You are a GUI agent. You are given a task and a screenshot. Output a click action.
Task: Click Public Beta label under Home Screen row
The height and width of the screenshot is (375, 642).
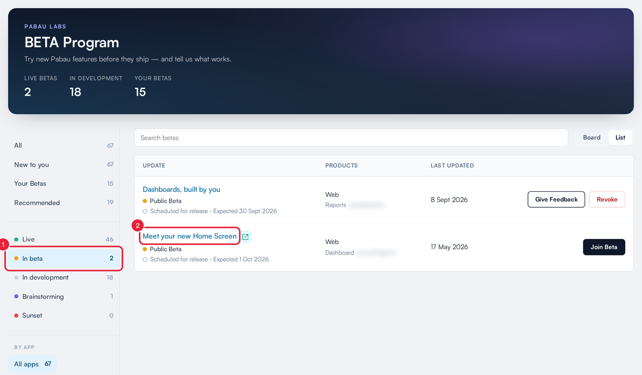click(x=165, y=249)
